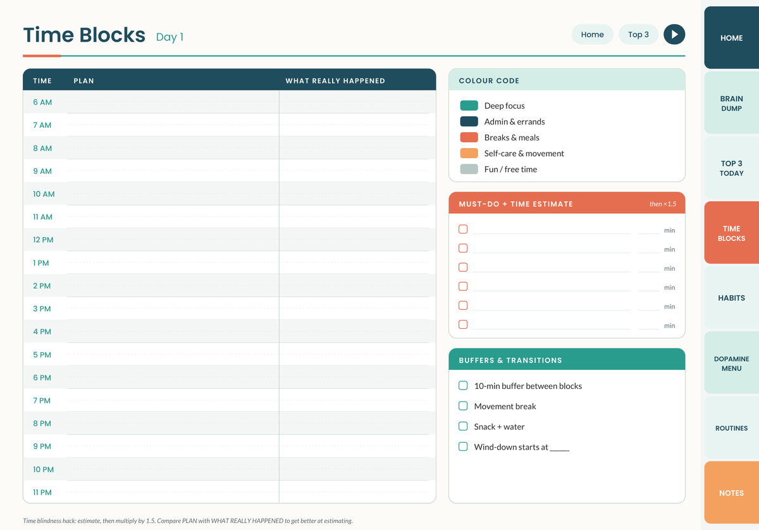Pick the Self-care & movement orange swatch
The height and width of the screenshot is (530, 759).
click(469, 153)
